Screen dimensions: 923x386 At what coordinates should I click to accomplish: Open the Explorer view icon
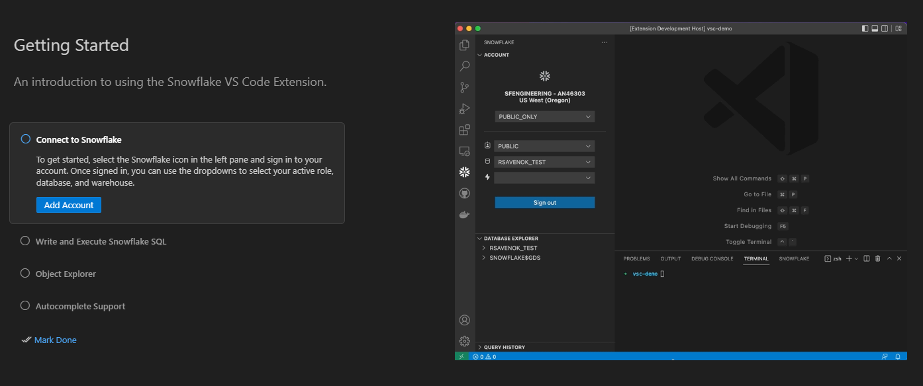tap(464, 44)
